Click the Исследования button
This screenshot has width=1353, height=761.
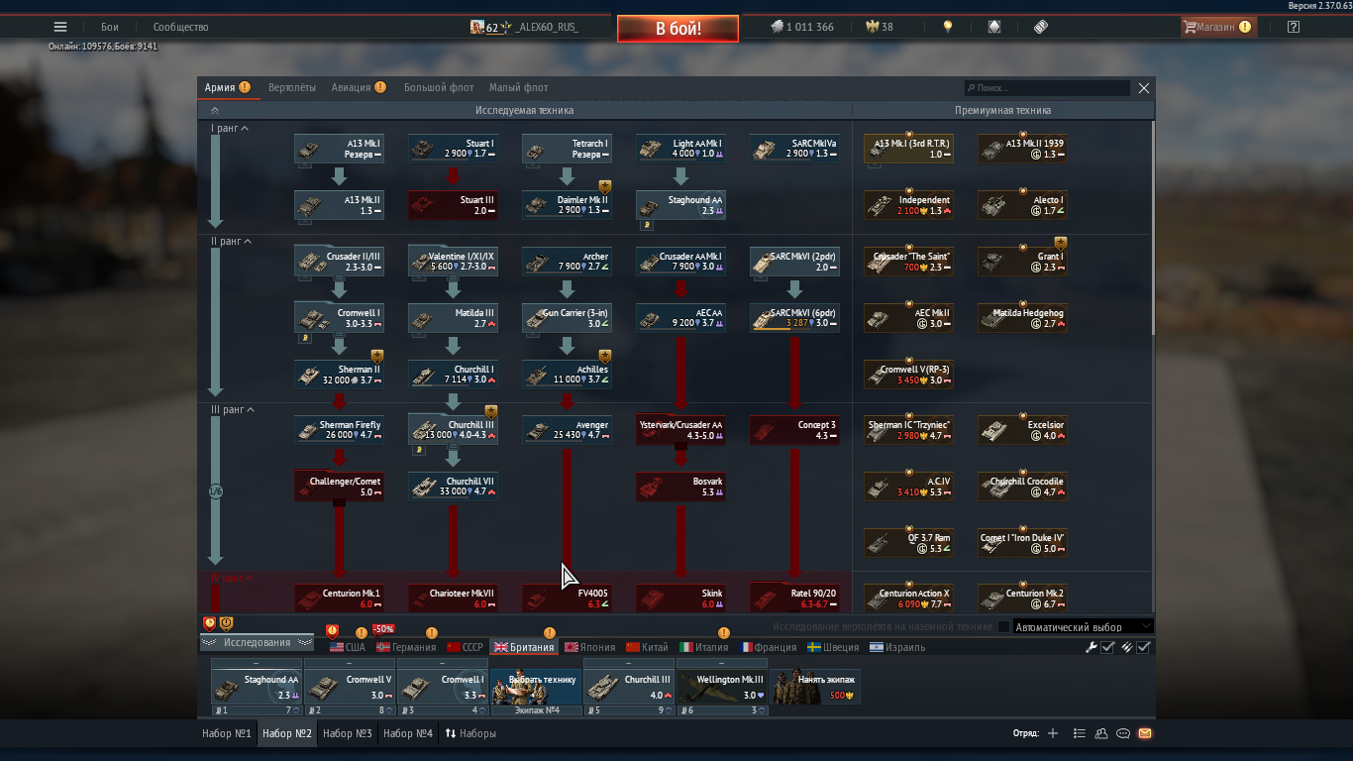click(257, 643)
